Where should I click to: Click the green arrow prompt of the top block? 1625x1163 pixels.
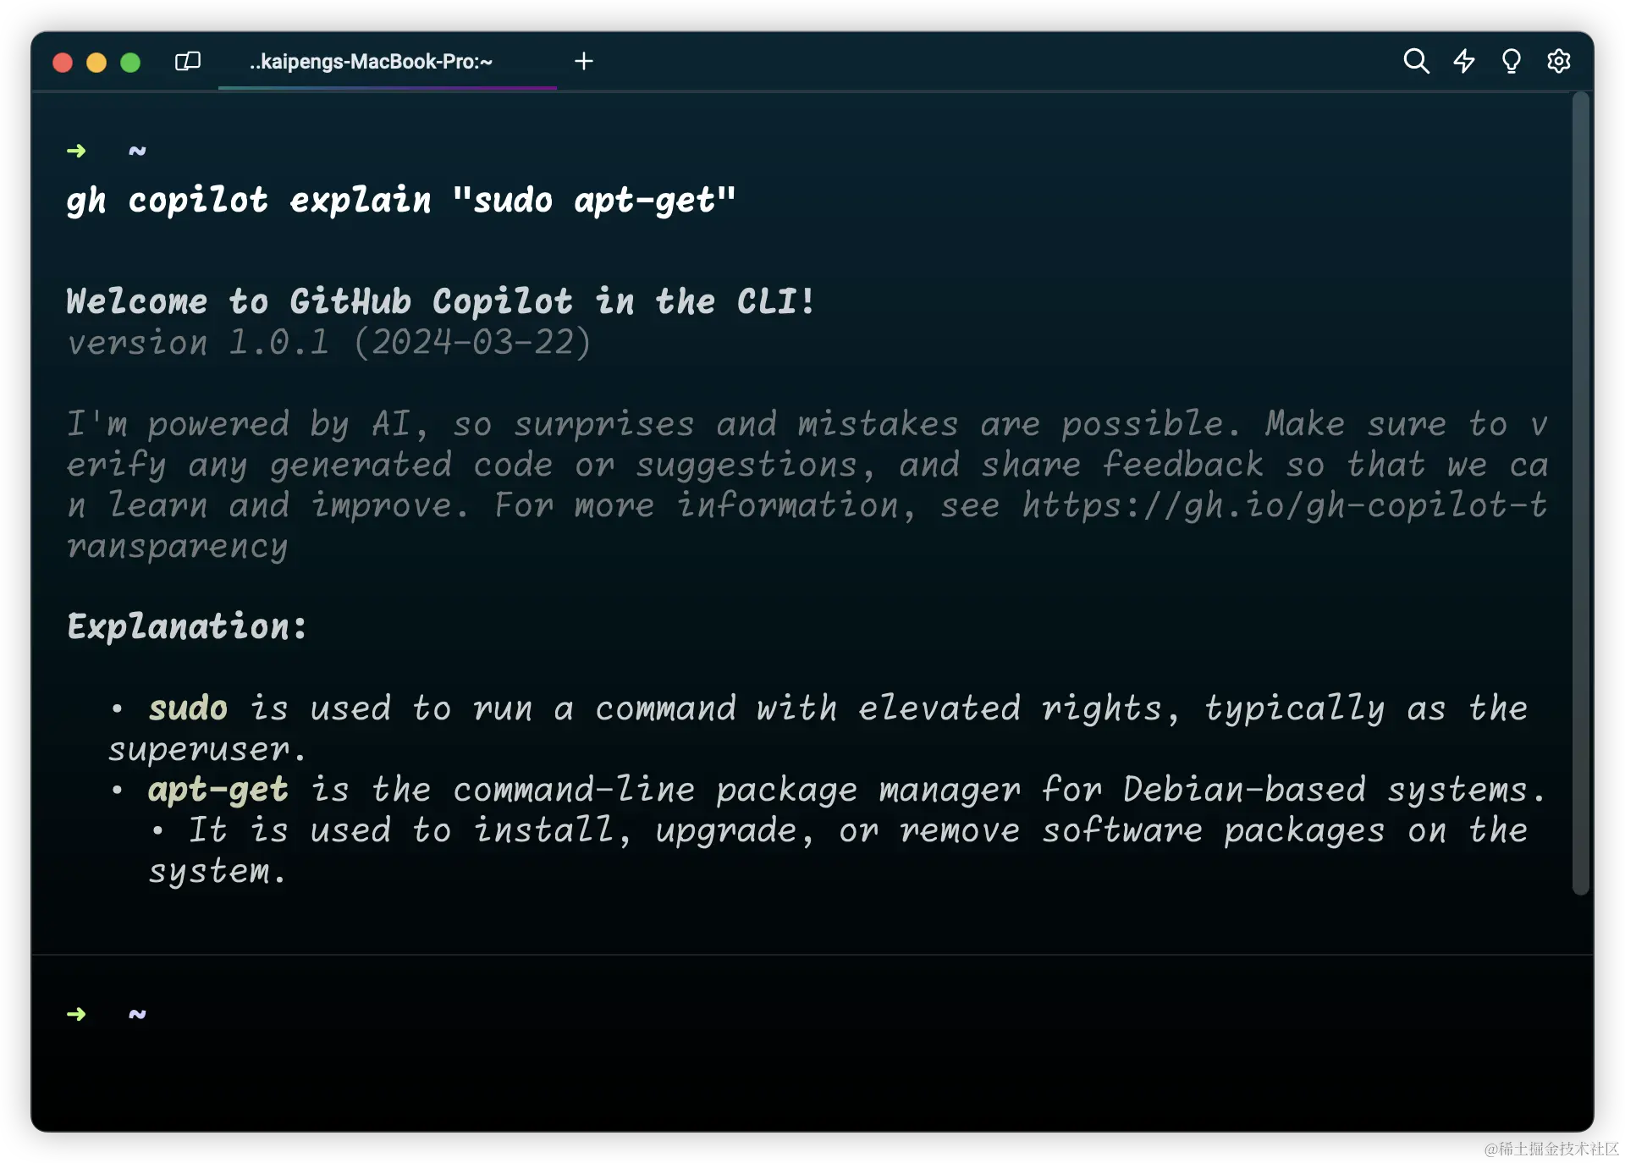(76, 151)
